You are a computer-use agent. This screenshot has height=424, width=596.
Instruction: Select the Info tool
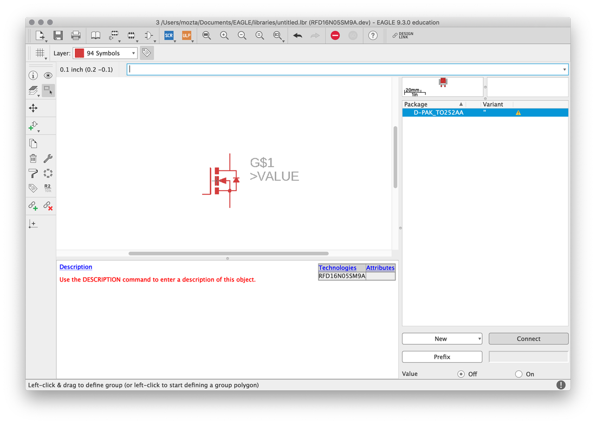pos(34,76)
